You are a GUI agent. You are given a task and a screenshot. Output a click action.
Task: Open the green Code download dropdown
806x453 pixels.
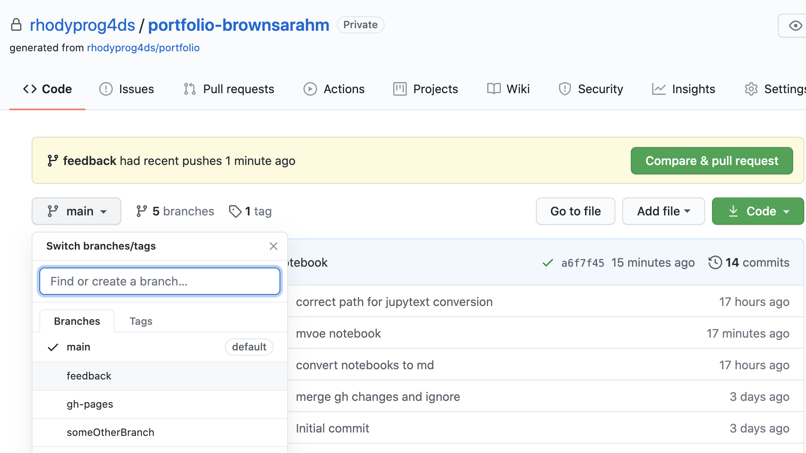coord(757,211)
